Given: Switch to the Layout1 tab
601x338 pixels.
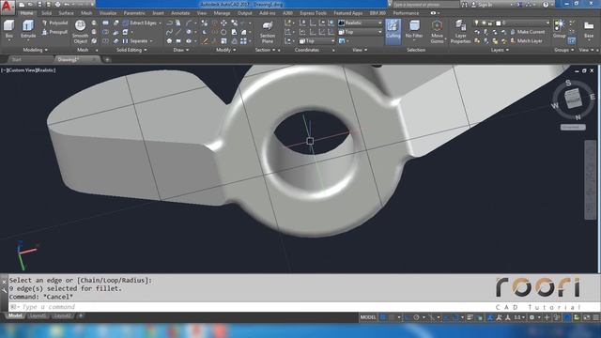Looking at the screenshot, I should click(38, 315).
